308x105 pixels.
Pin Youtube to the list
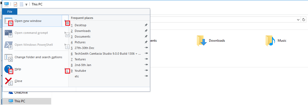[x=146, y=70]
